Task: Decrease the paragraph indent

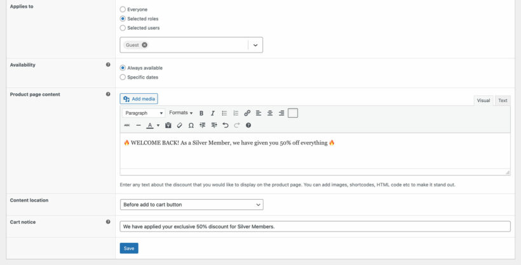Action: pyautogui.click(x=202, y=125)
